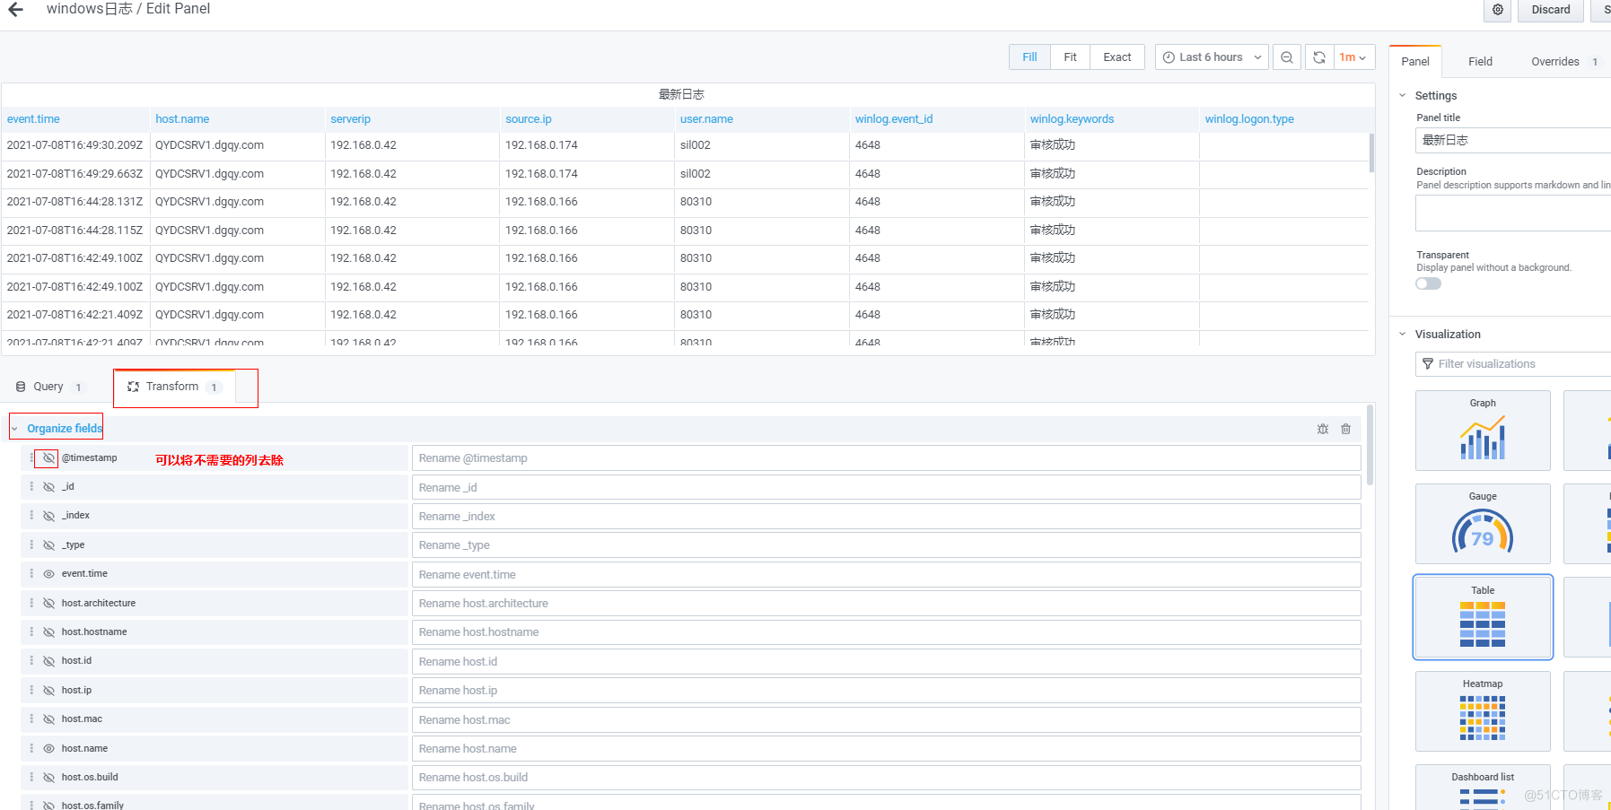This screenshot has width=1611, height=810.
Task: Sort table by event.time column
Action: [x=33, y=119]
